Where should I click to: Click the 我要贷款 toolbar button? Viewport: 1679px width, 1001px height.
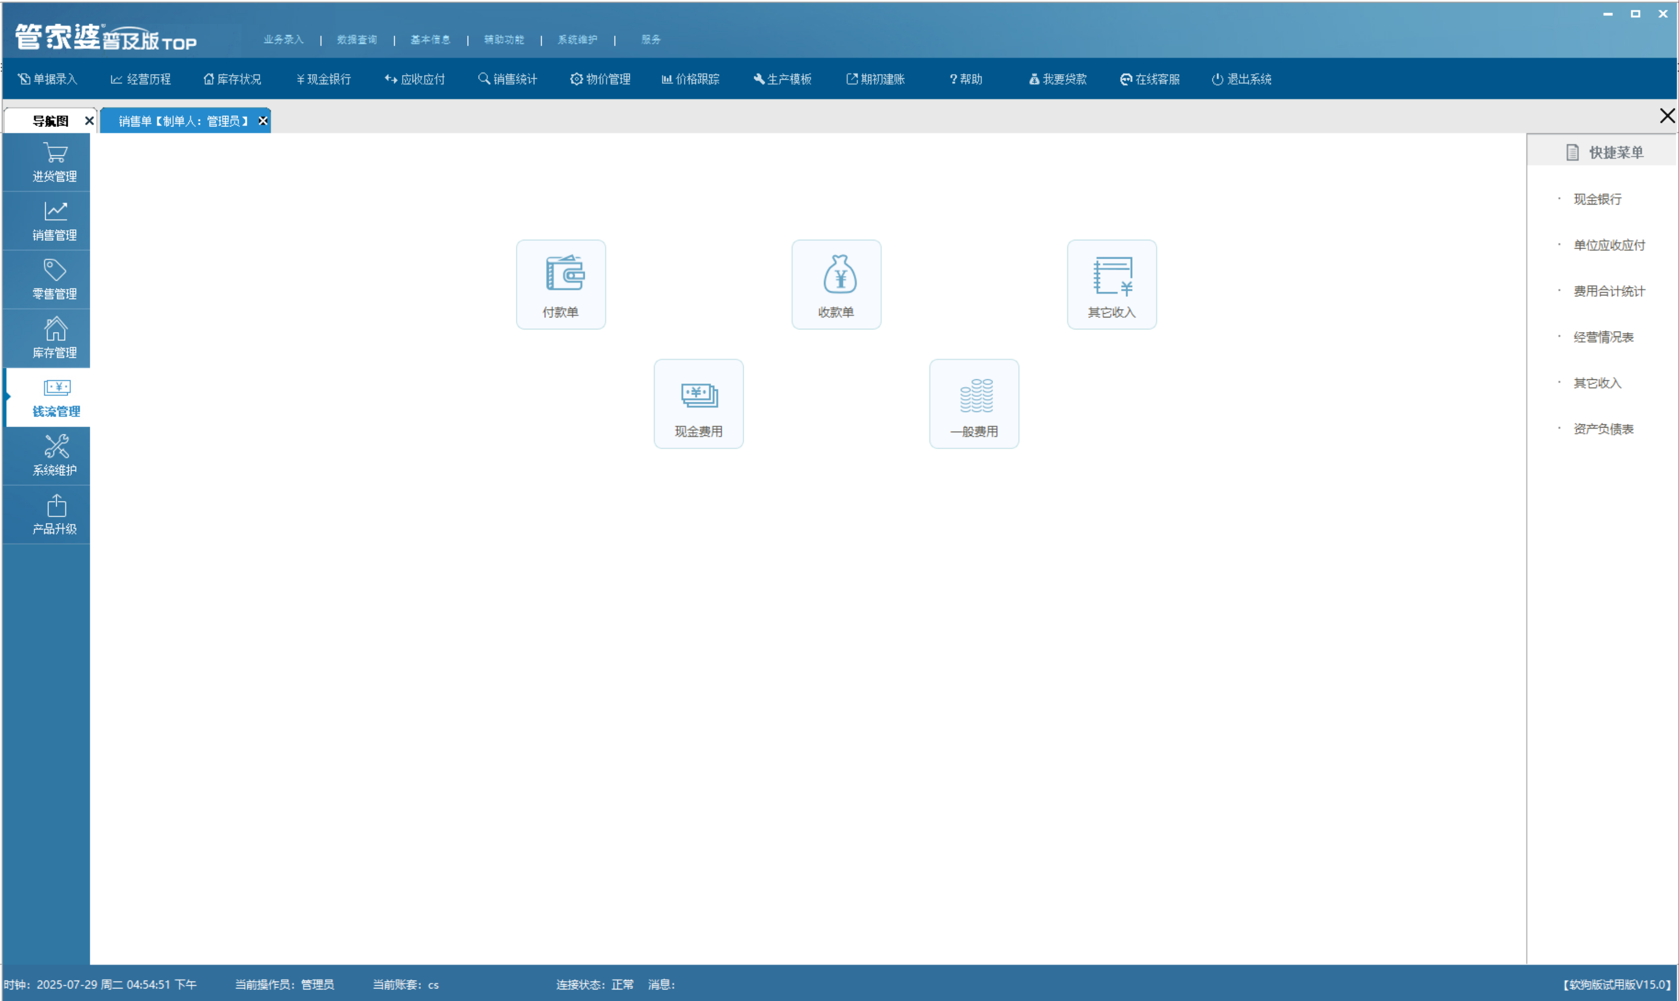click(x=1058, y=79)
